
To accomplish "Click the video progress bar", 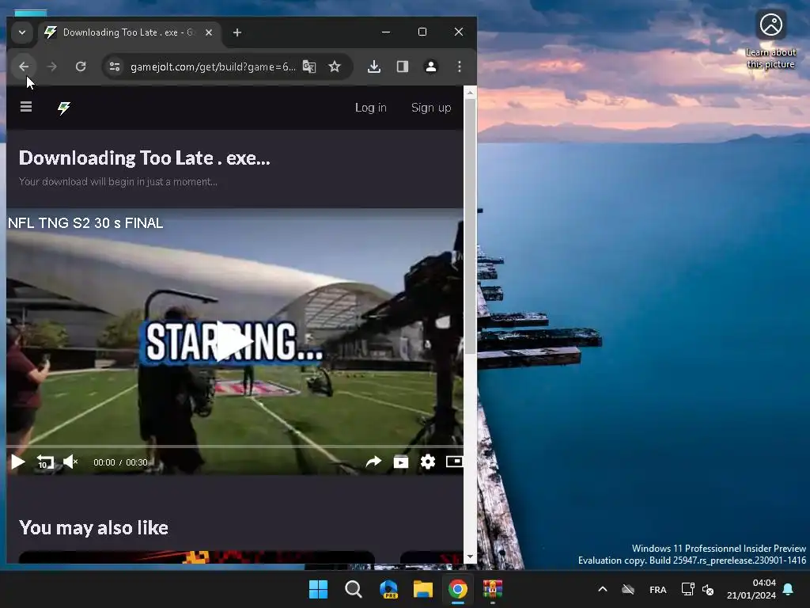I will click(x=234, y=446).
